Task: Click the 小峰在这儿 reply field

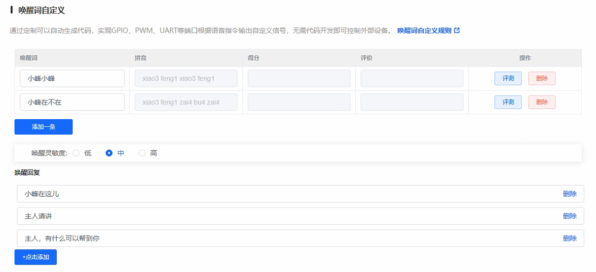Action: click(286, 194)
